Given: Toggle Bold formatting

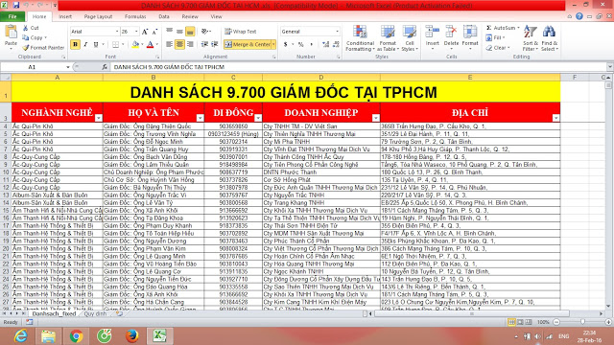Looking at the screenshot, I should pos(75,45).
